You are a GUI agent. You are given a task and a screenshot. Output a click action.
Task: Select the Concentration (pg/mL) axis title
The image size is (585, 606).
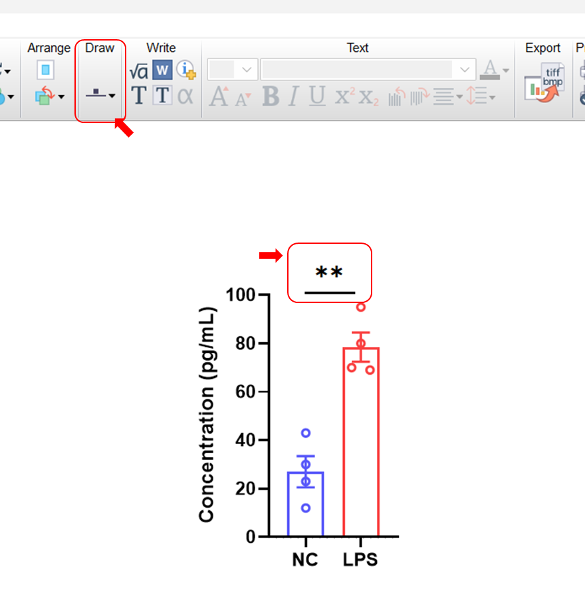207,415
